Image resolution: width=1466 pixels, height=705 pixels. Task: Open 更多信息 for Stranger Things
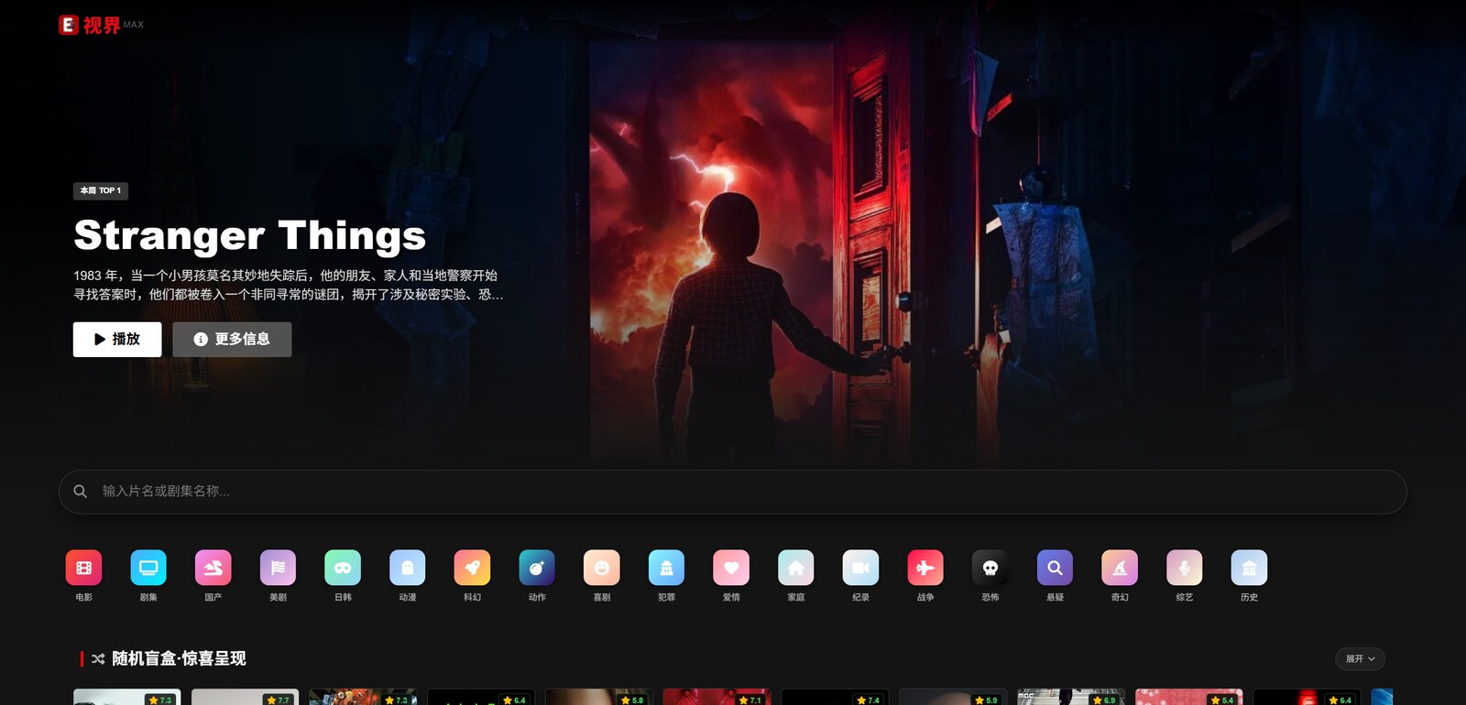coord(232,339)
